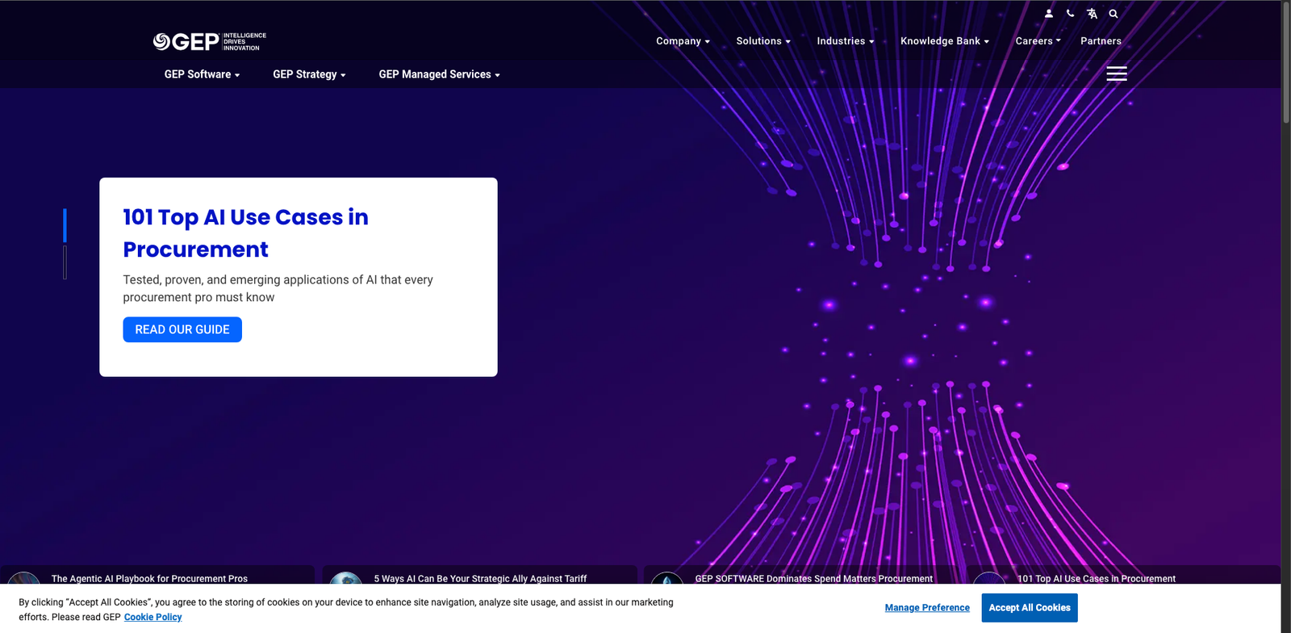This screenshot has height=633, width=1291.
Task: Open the 101 Top AI Use Cases heading
Action: [x=245, y=233]
